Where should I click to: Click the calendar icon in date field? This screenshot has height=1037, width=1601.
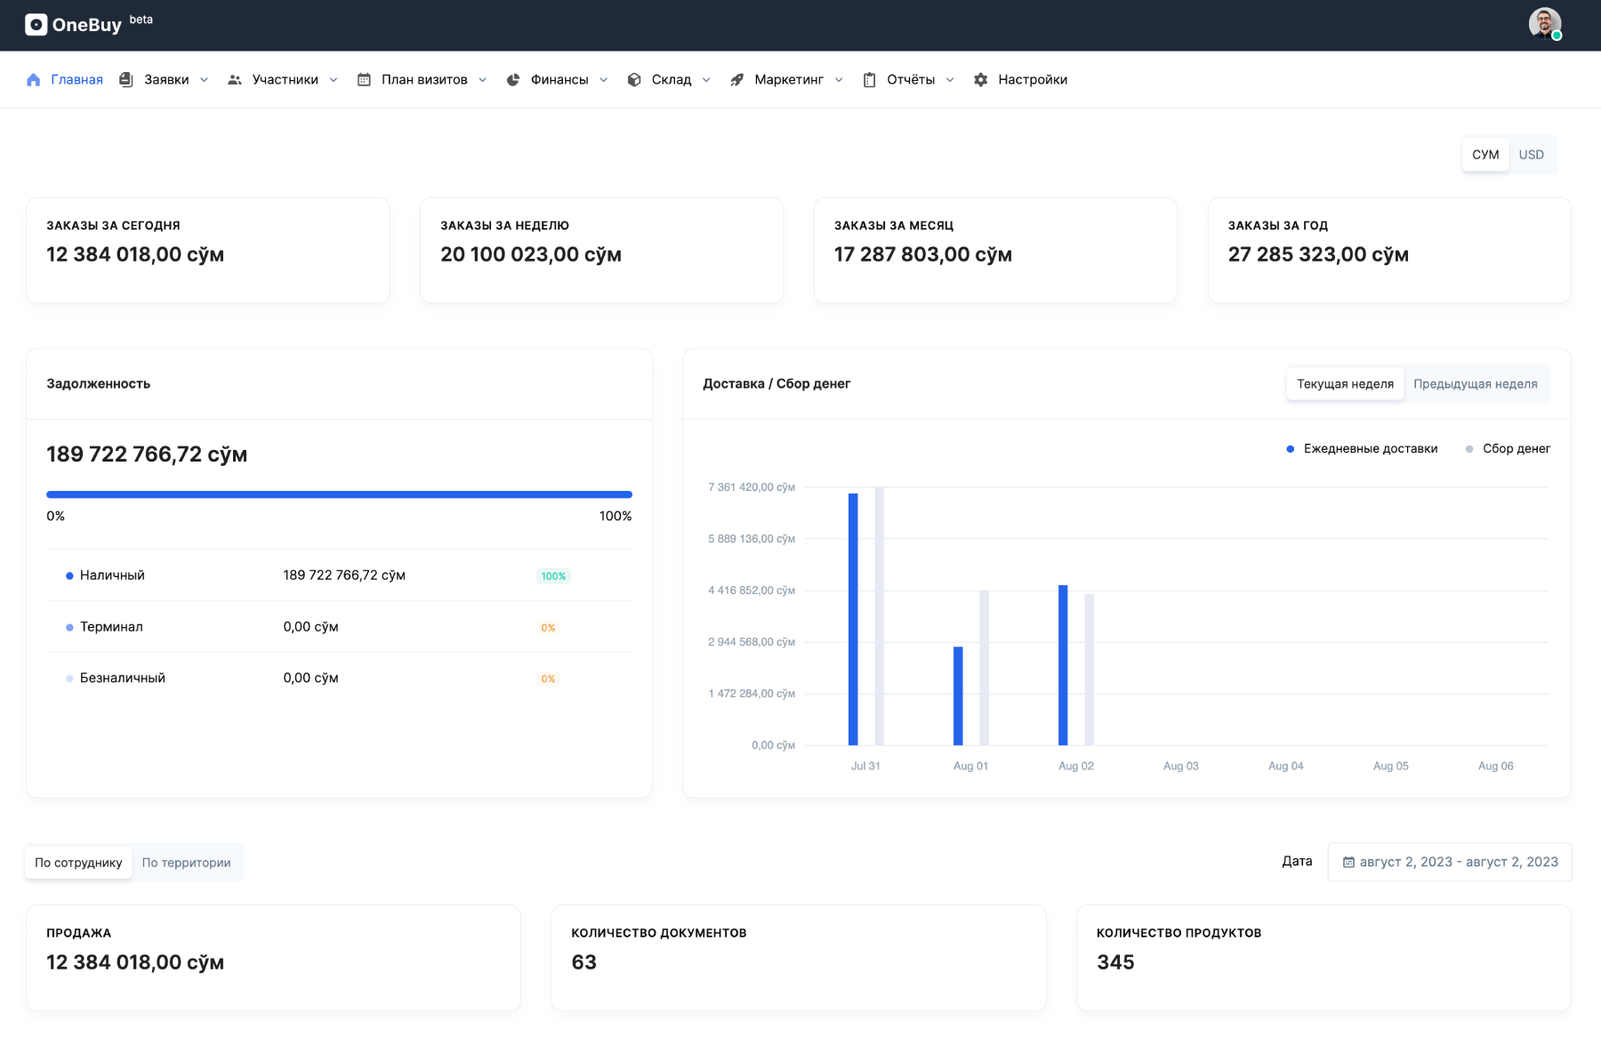(1348, 862)
